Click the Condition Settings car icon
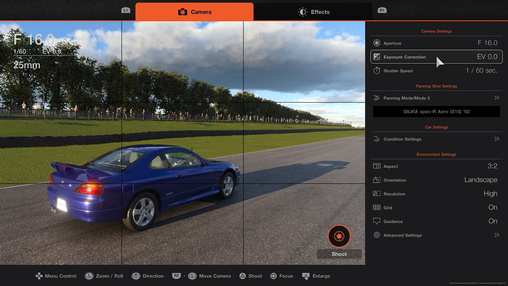Image resolution: width=508 pixels, height=286 pixels. pos(377,139)
